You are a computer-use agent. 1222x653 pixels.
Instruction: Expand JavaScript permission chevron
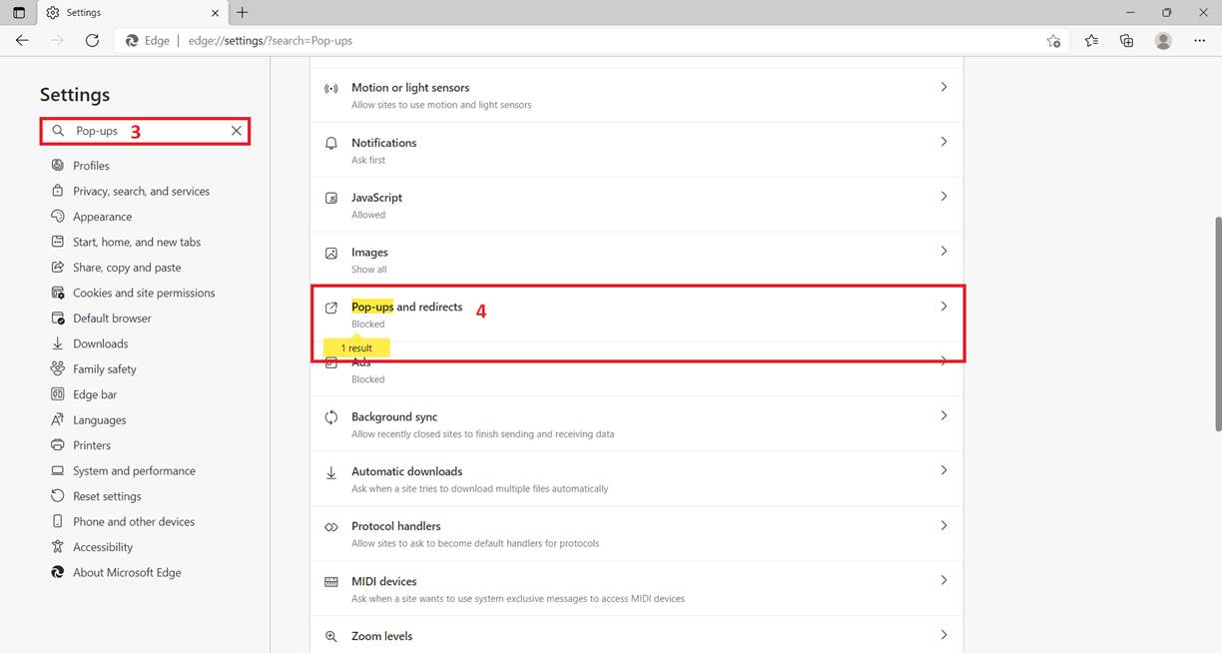point(943,197)
